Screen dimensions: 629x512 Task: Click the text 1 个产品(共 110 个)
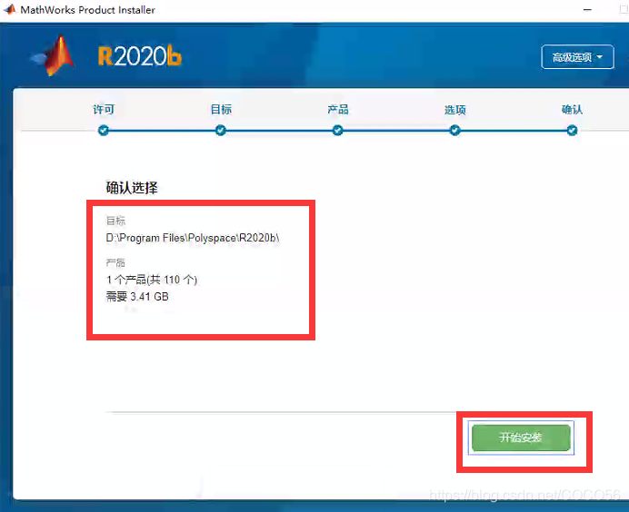pos(152,280)
